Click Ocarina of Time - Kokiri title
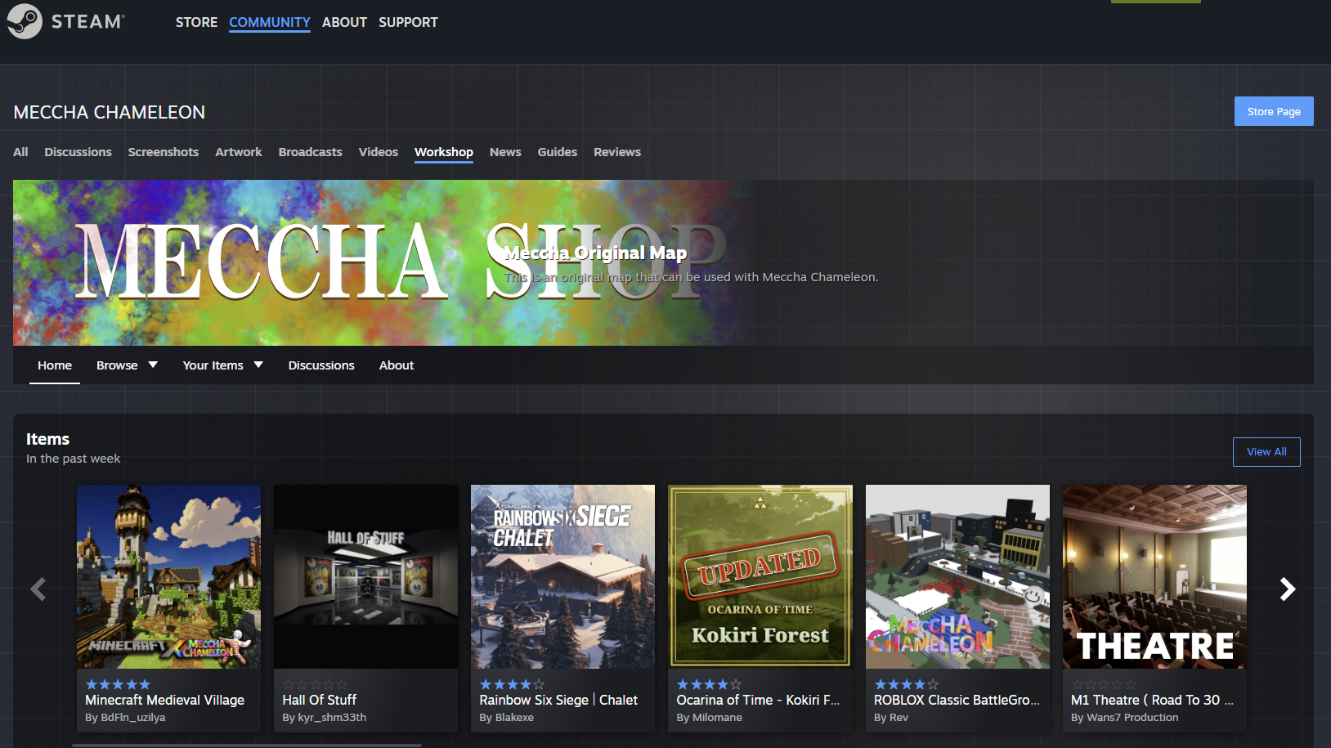1331x748 pixels. [x=758, y=700]
